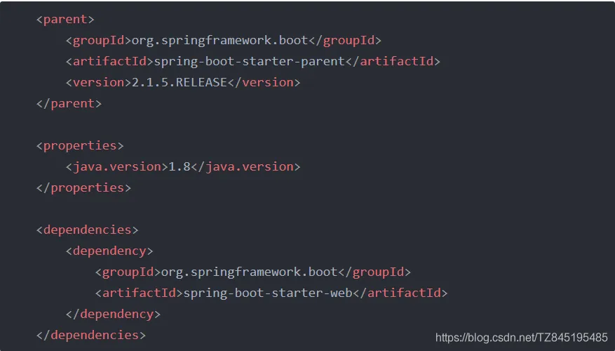Viewport: 615px width, 351px height.
Task: Click the '2.1.5.RELEASE' version value
Action: coord(180,82)
